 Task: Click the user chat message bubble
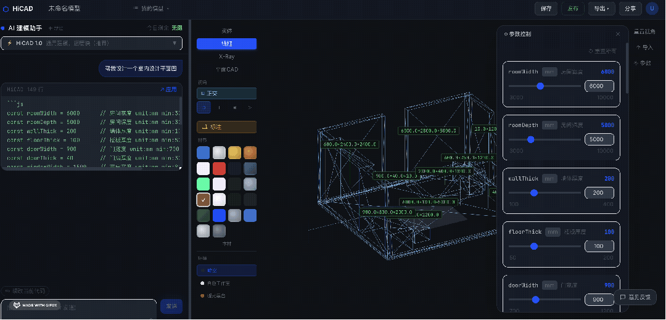[x=141, y=68]
